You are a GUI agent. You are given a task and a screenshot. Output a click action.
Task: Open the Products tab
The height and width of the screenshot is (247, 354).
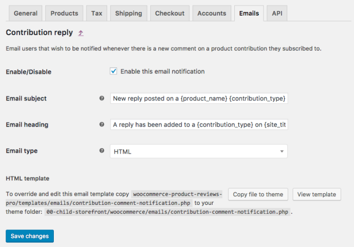click(x=64, y=13)
